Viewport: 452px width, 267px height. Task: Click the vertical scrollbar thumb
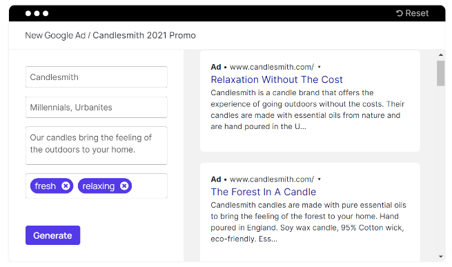click(441, 73)
